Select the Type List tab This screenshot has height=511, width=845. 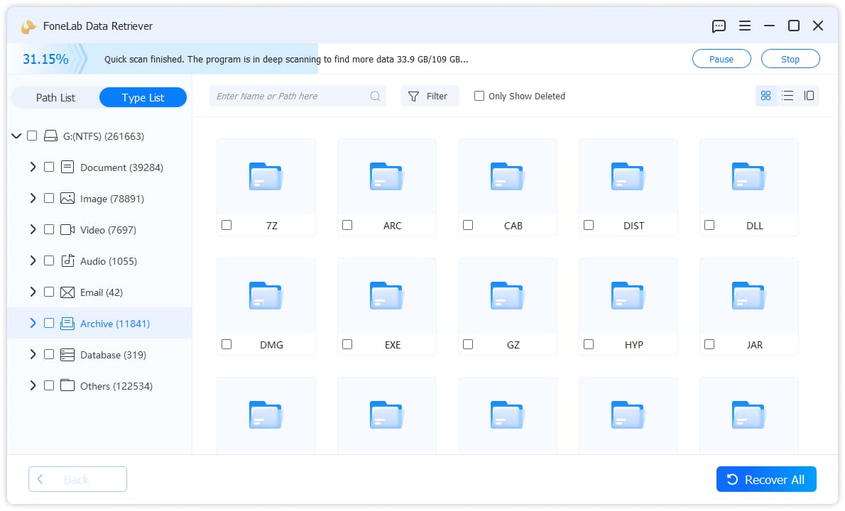point(143,97)
